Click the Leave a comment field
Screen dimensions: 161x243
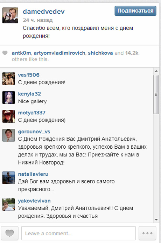(x=78, y=233)
